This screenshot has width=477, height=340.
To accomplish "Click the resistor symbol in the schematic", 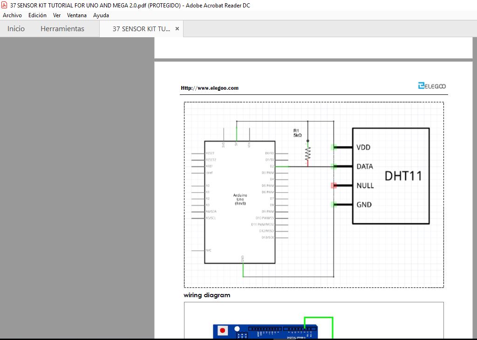I will 307,154.
